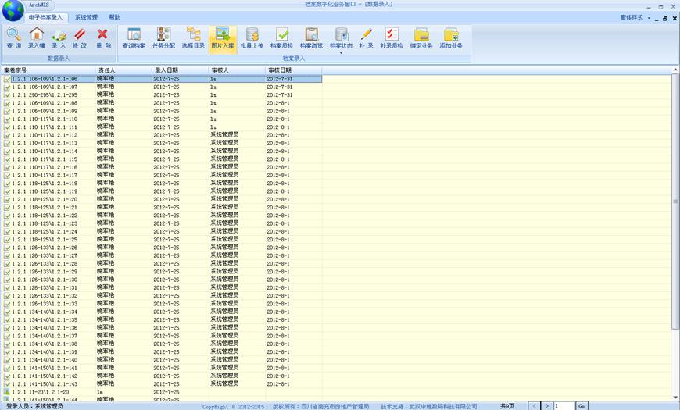
Task: Go to the next page with the right arrow
Action: [547, 405]
